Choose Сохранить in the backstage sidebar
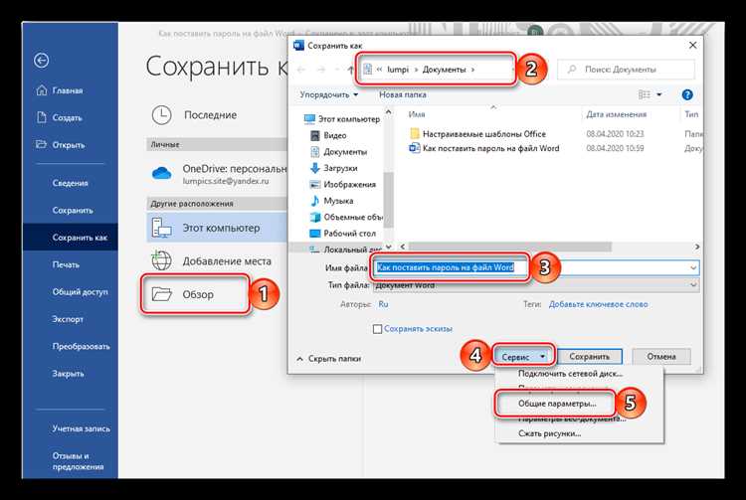 [x=73, y=210]
